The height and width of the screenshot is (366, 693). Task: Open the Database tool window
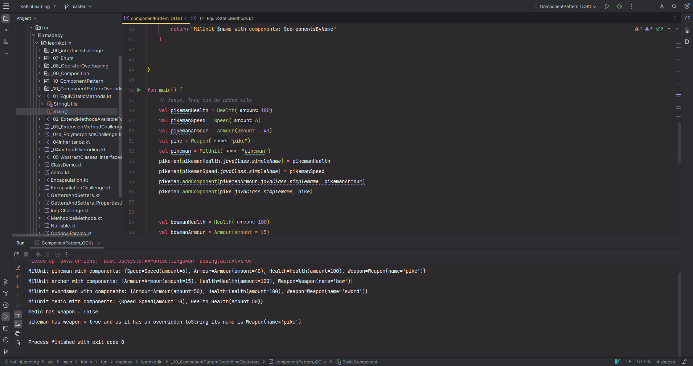pos(687,30)
